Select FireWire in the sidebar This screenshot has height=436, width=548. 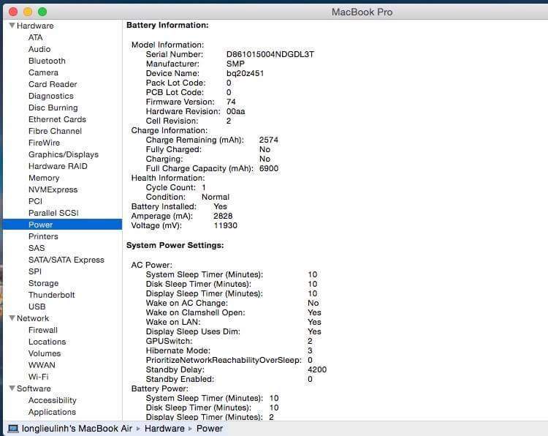tap(44, 143)
